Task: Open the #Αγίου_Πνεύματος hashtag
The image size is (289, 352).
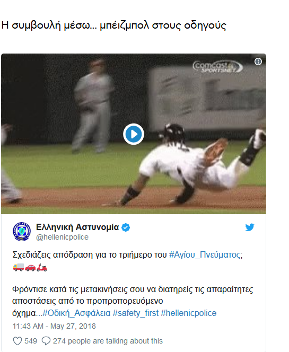Action: click(x=206, y=255)
